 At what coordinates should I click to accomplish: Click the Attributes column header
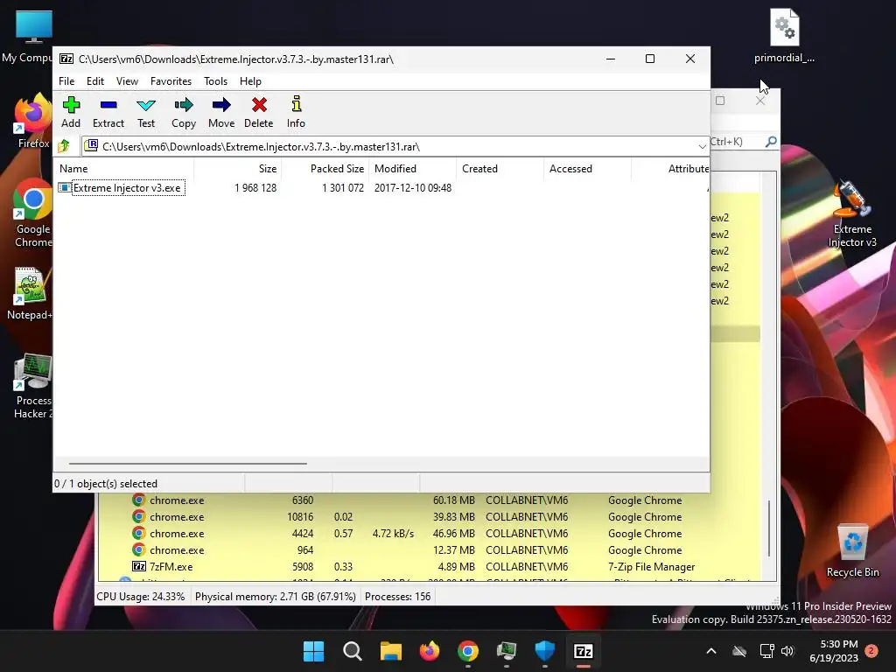coord(671,169)
